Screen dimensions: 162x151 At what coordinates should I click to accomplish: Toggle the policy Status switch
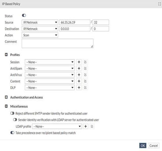click(24, 16)
